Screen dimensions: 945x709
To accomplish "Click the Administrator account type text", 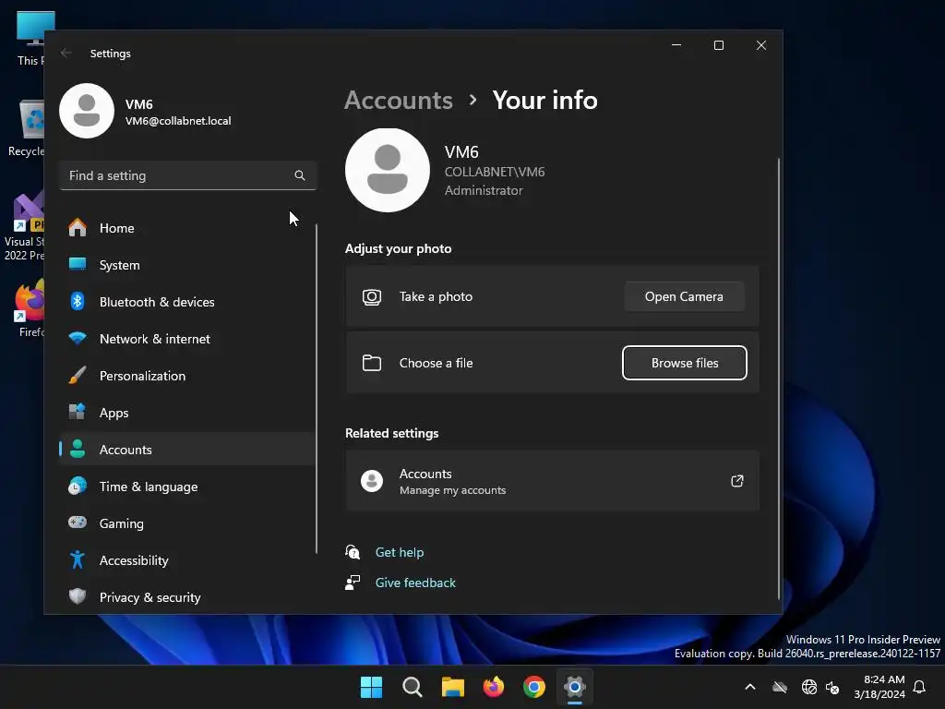I will click(x=484, y=190).
